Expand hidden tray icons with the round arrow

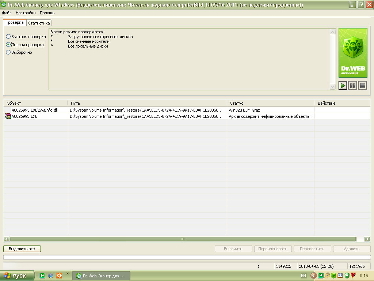[x=313, y=276]
